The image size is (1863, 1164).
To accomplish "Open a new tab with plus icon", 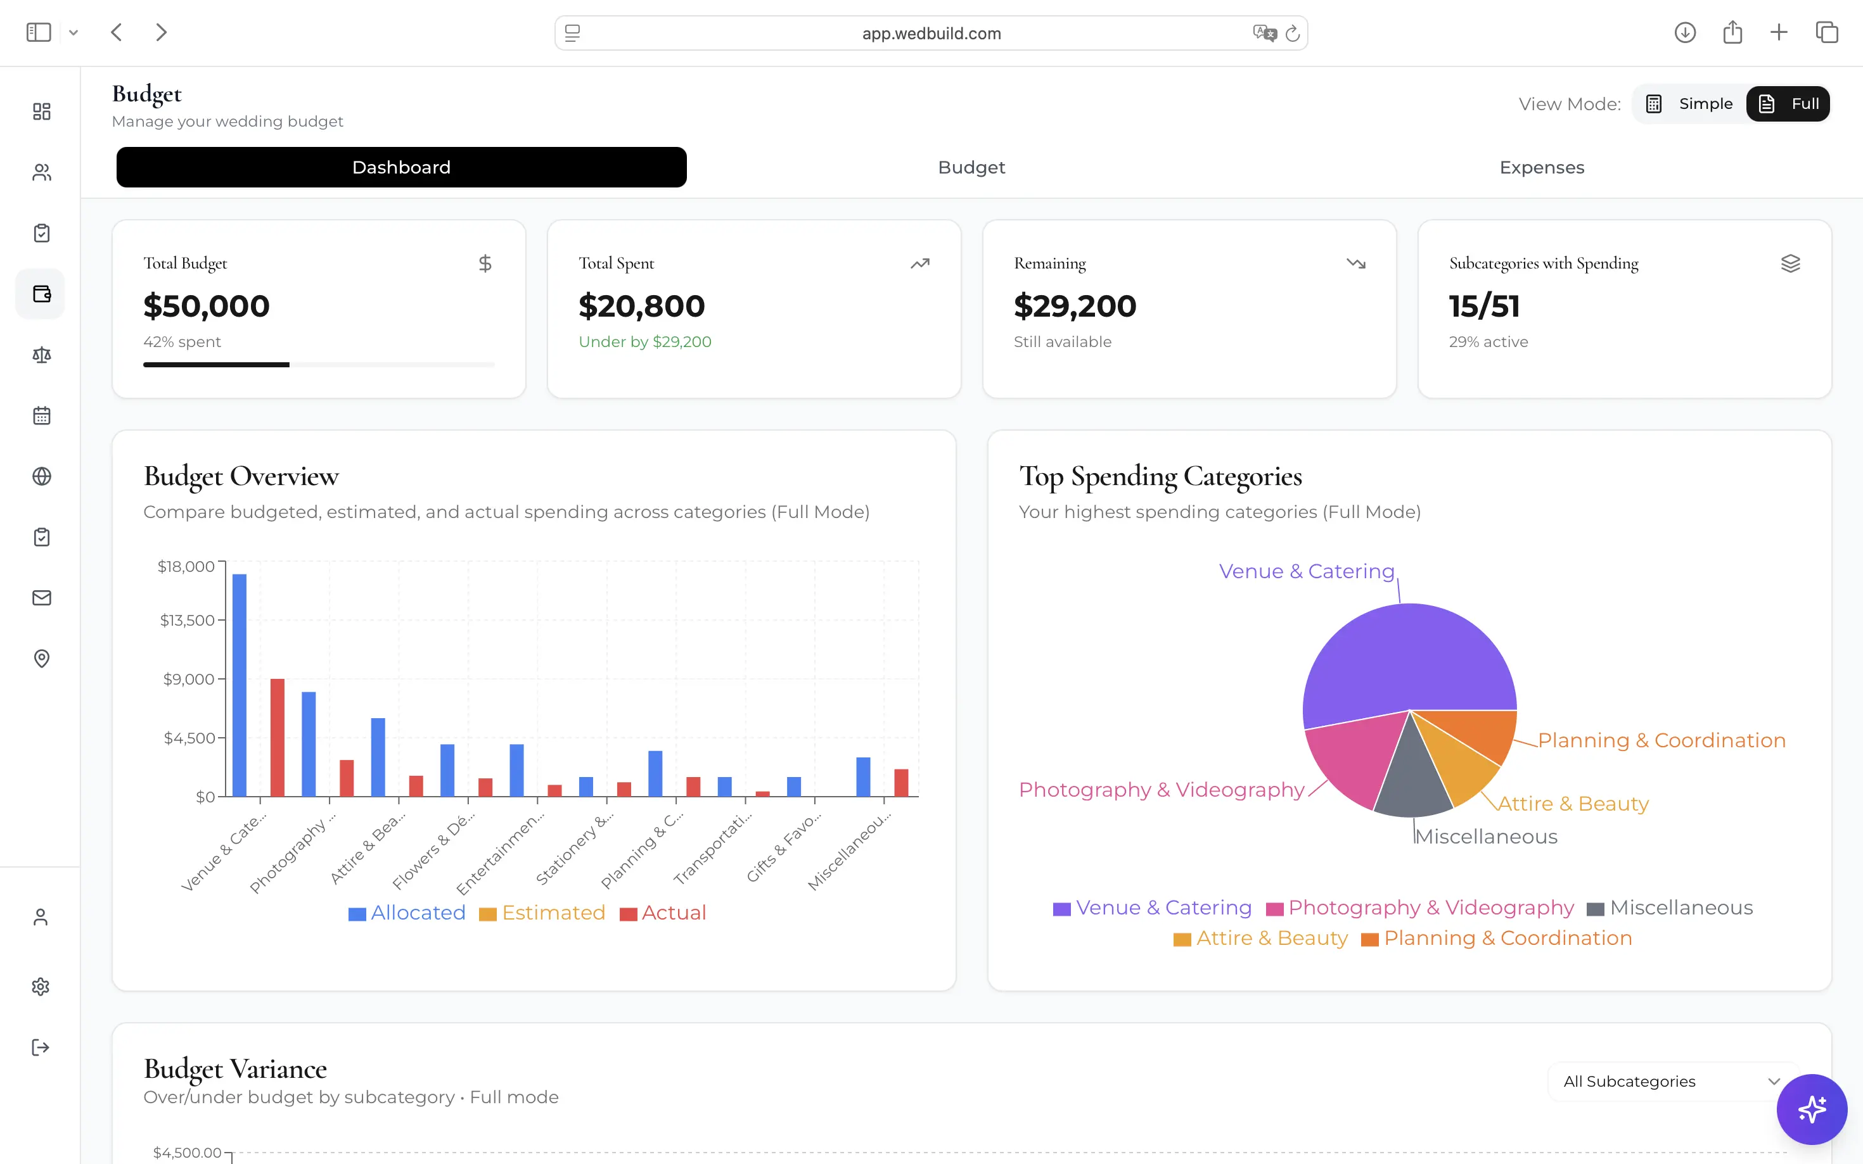I will tap(1778, 32).
